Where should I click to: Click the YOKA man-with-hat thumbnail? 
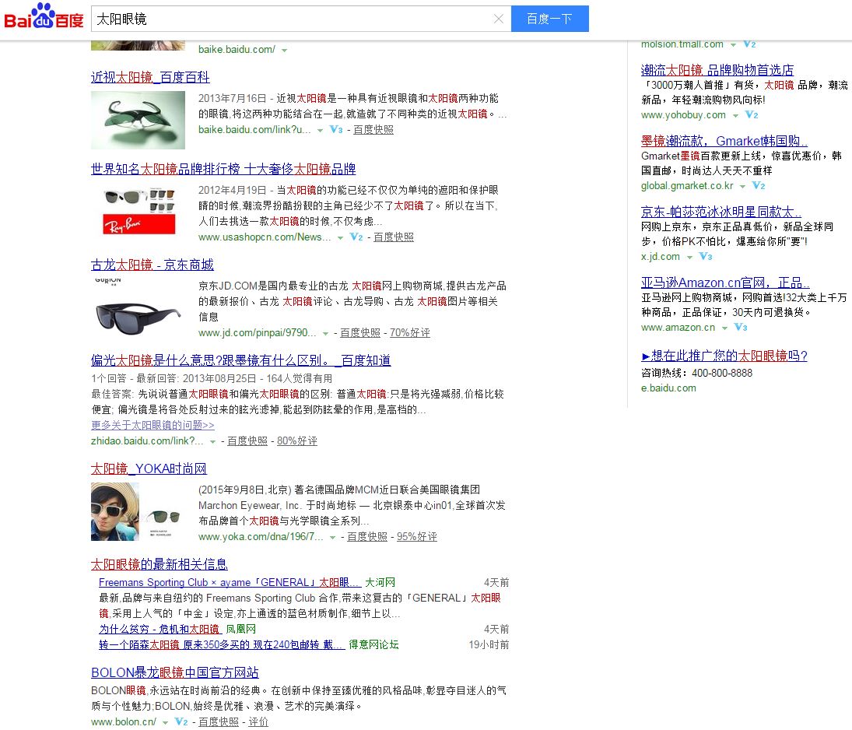[x=138, y=511]
